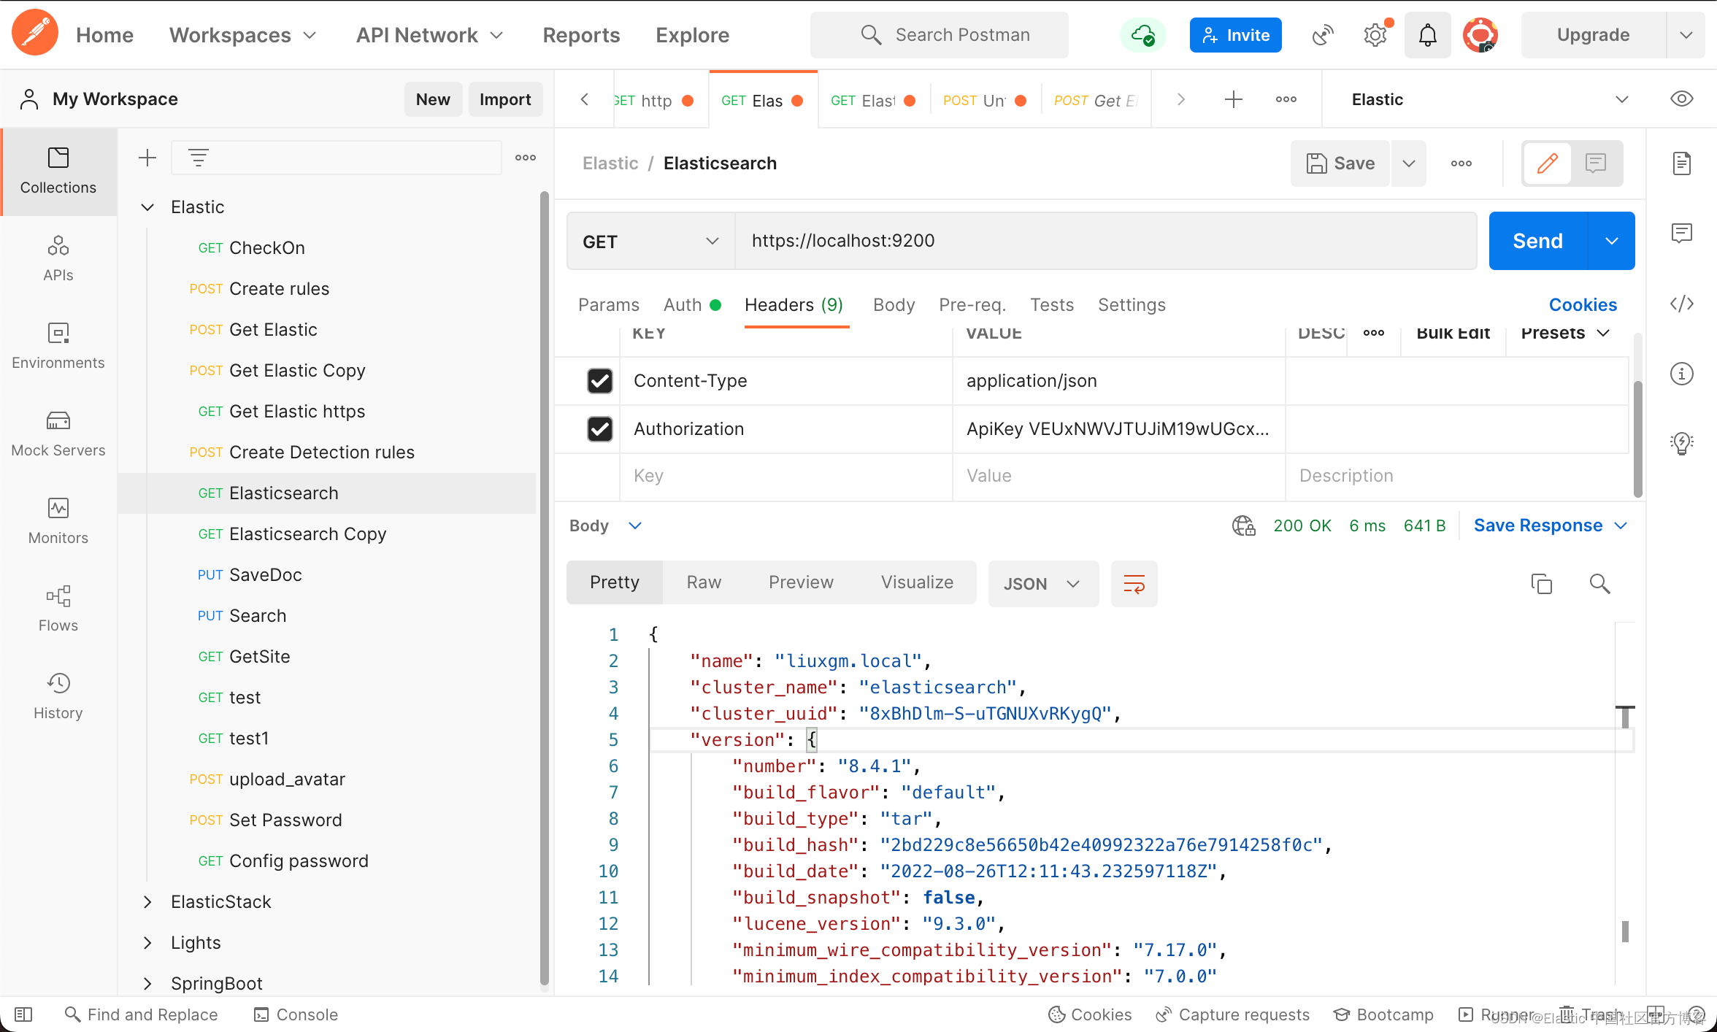Open the Console in status bar
This screenshot has width=1717, height=1032.
296,1014
